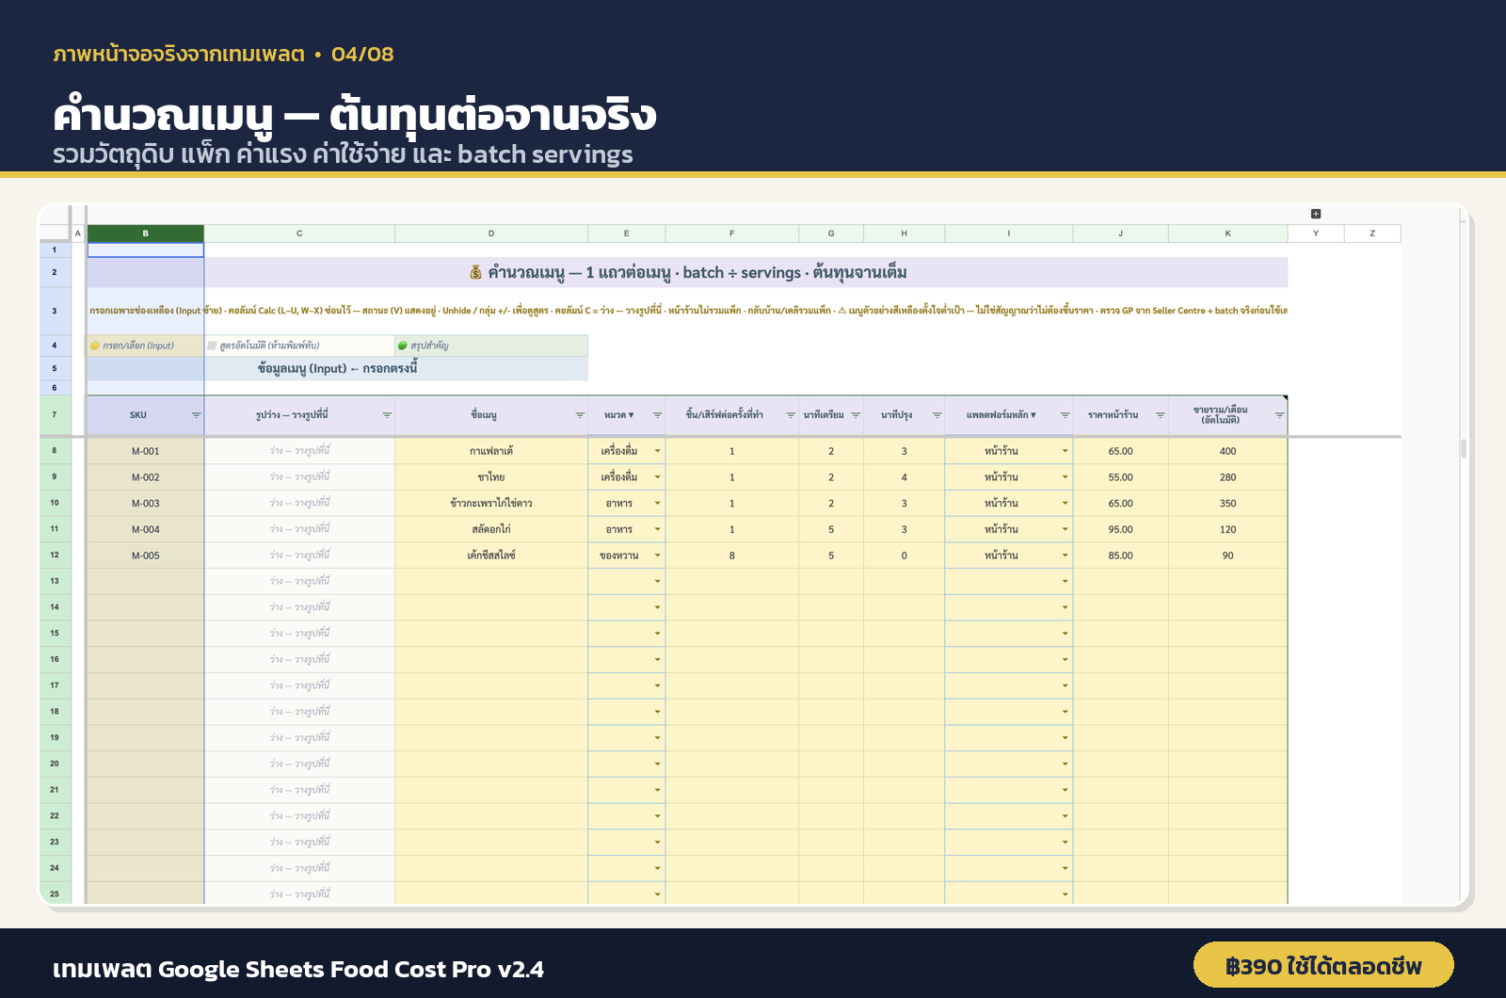Viewport: 1506px width, 998px height.
Task: Select column C header
Action: 299,233
